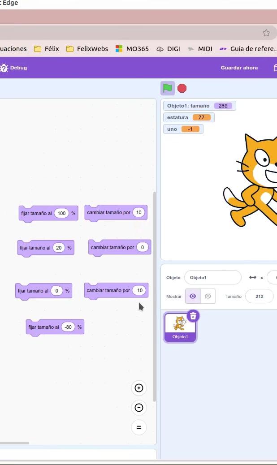Hide the sprite with crossed-eye button

[208, 296]
